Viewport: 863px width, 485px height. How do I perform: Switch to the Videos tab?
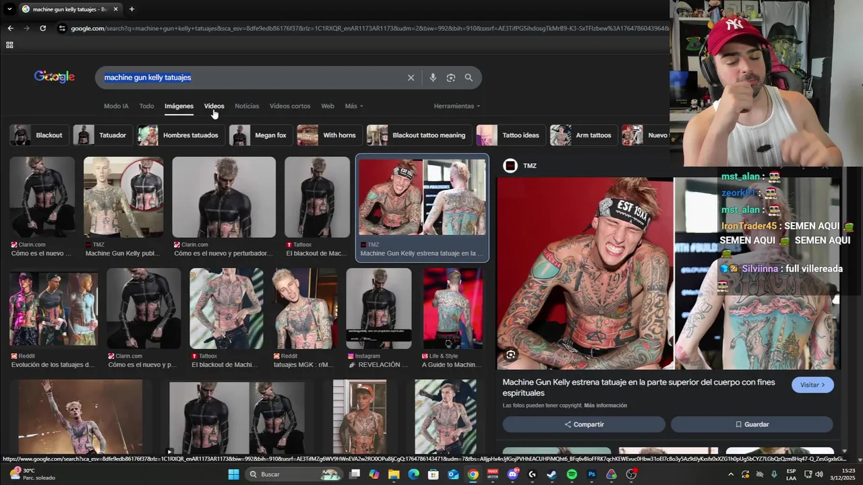pos(214,106)
